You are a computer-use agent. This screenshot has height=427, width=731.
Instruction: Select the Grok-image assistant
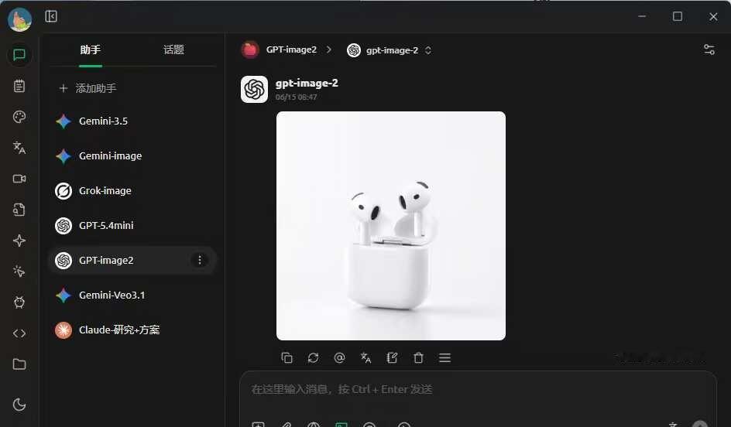pos(132,190)
